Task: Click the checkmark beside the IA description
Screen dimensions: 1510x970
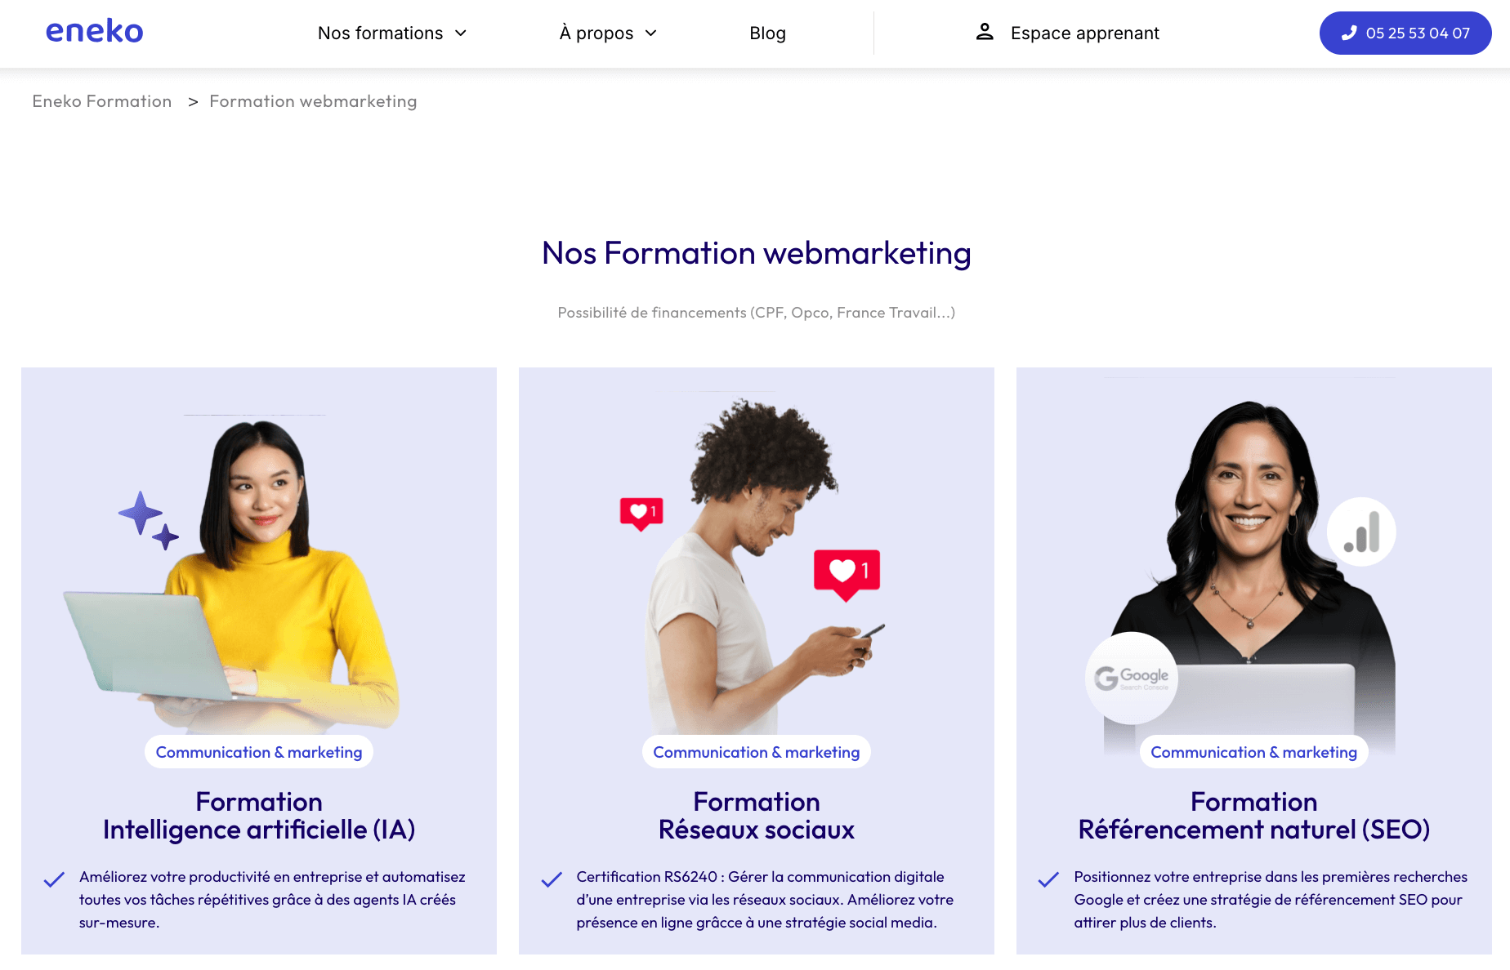Action: [54, 879]
